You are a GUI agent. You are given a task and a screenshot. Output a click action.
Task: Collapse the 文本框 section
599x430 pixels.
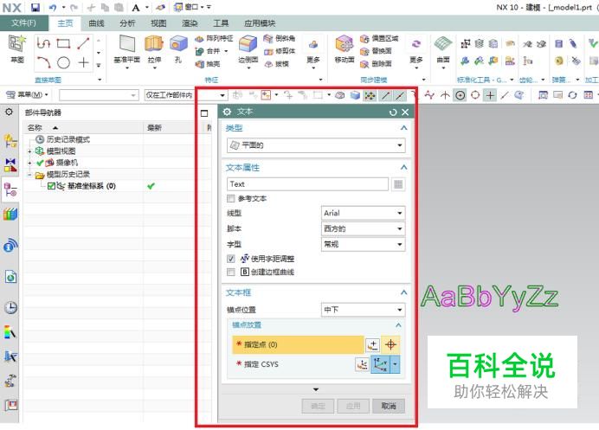[x=403, y=292]
